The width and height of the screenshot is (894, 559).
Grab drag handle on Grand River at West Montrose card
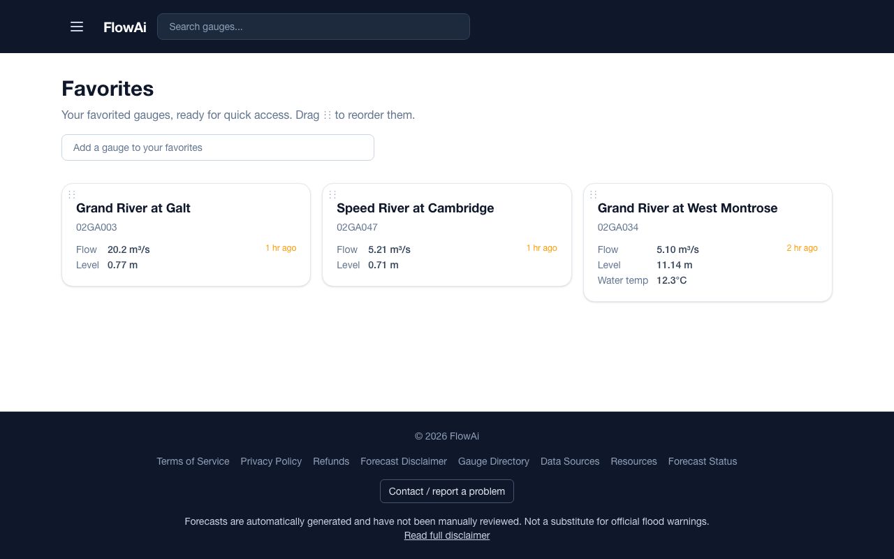click(594, 194)
